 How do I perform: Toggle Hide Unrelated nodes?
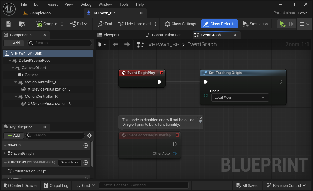[134, 24]
